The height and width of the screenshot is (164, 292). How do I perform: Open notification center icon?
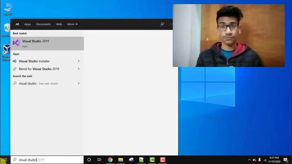[x=286, y=160]
